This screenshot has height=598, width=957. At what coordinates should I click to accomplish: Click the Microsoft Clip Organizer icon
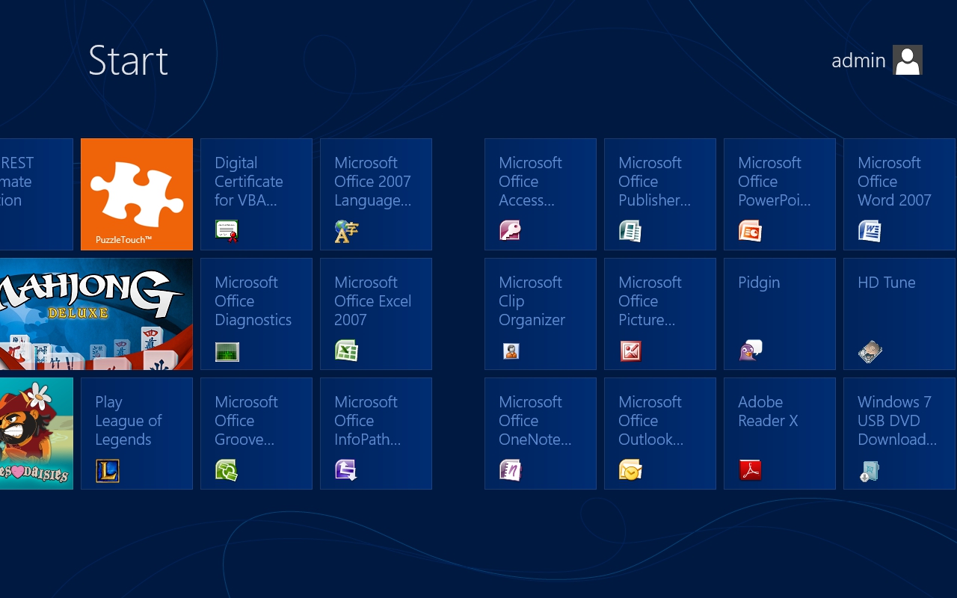pos(511,351)
